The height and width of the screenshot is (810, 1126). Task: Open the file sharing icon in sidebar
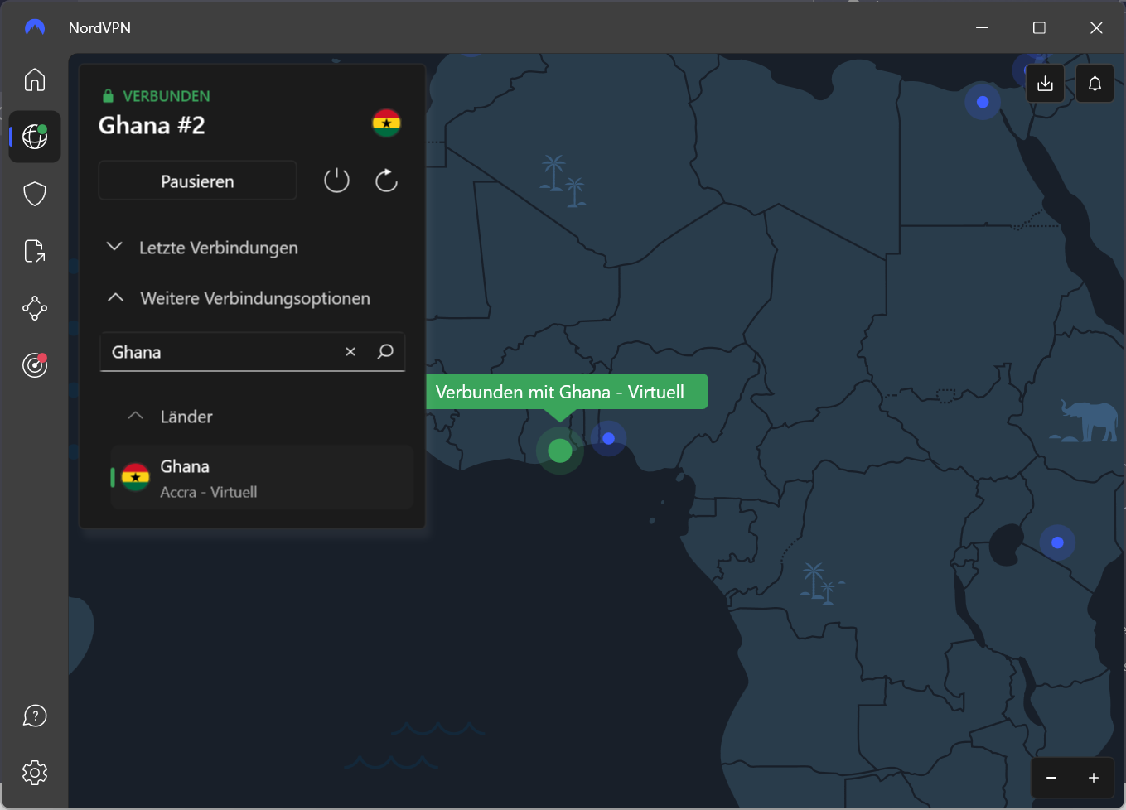[35, 251]
